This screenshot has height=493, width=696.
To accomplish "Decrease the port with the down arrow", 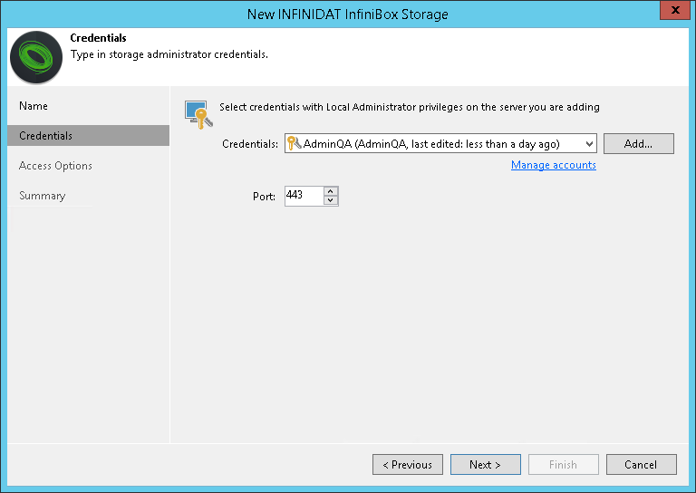I will [331, 201].
